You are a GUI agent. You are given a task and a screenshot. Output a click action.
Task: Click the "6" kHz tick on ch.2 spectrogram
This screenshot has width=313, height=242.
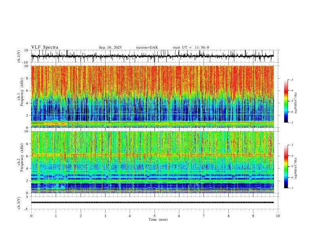click(x=27, y=156)
